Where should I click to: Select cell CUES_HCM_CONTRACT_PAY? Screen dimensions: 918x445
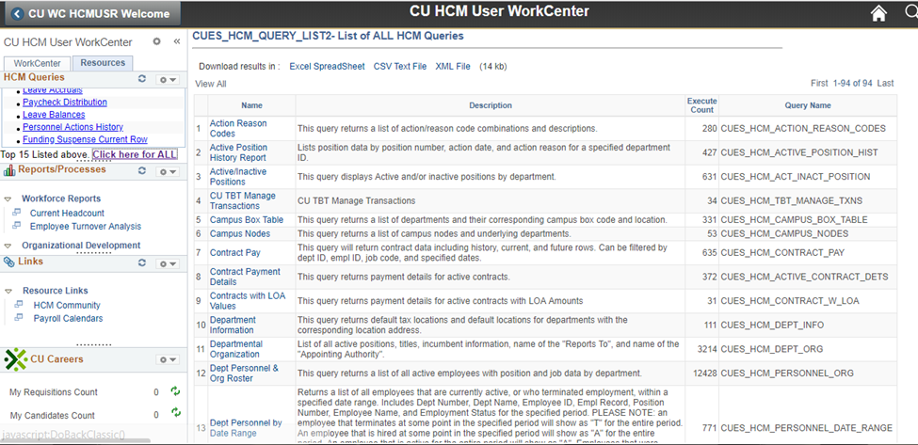pos(784,253)
